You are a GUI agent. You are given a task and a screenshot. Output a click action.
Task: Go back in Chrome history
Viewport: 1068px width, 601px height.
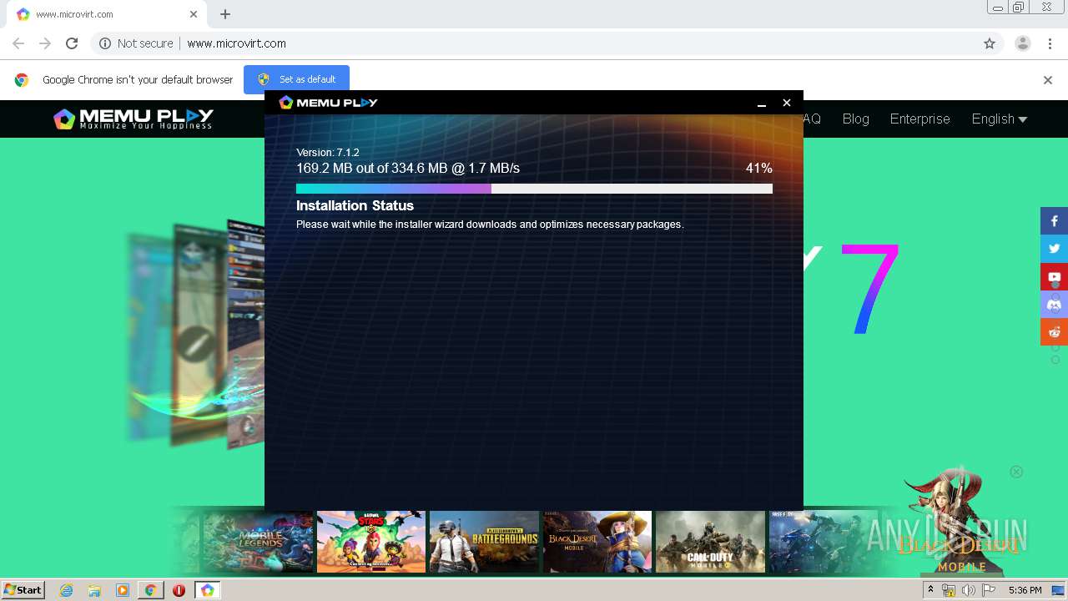(x=18, y=43)
